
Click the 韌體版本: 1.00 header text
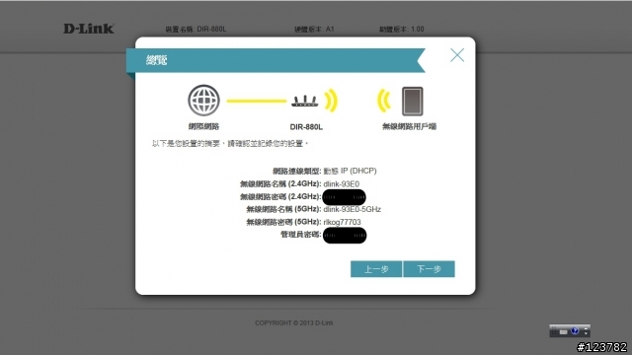402,29
